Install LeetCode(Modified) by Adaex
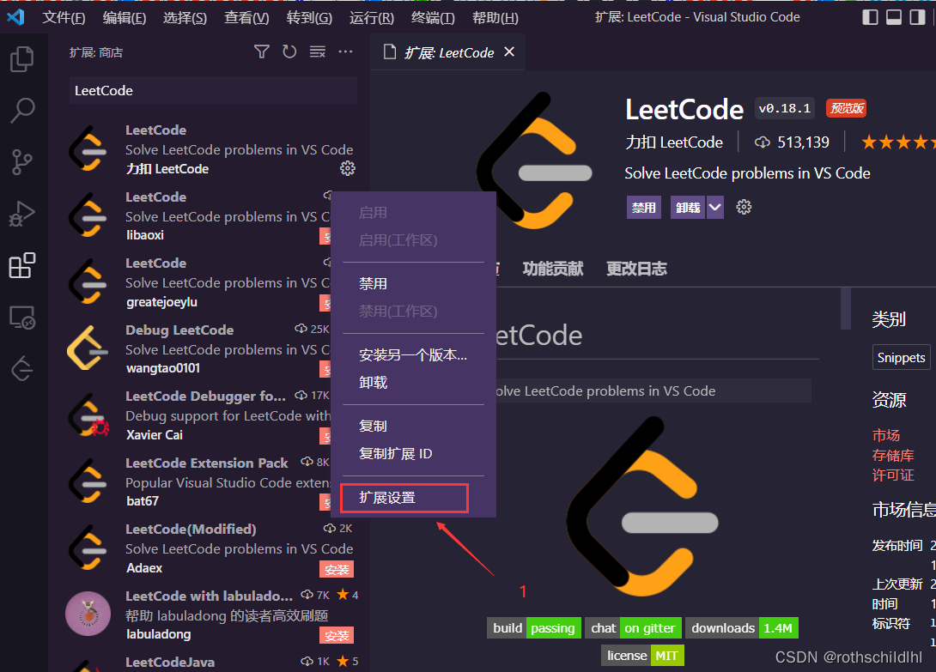The width and height of the screenshot is (936, 672). click(337, 569)
